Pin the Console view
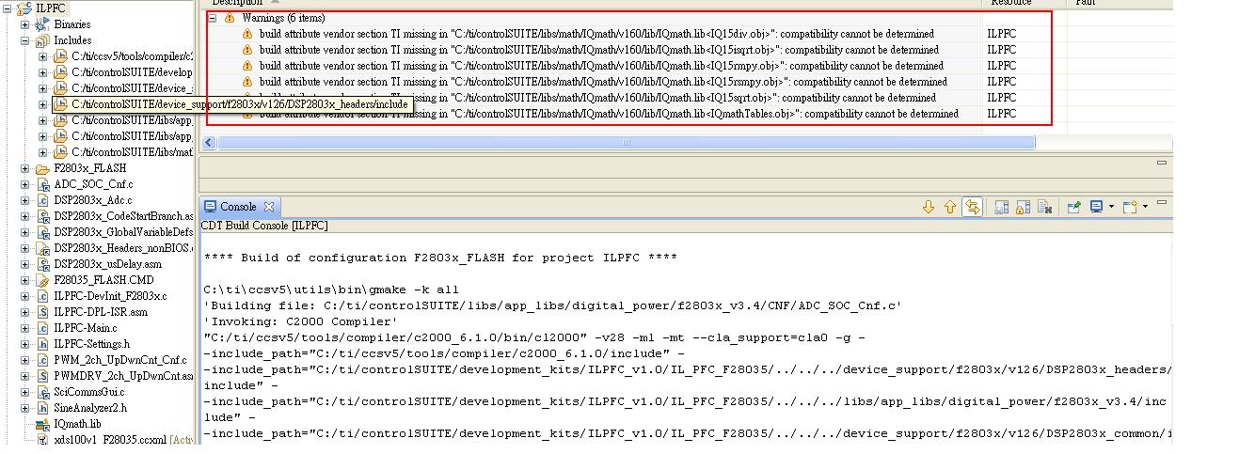The image size is (1239, 454). (1073, 207)
